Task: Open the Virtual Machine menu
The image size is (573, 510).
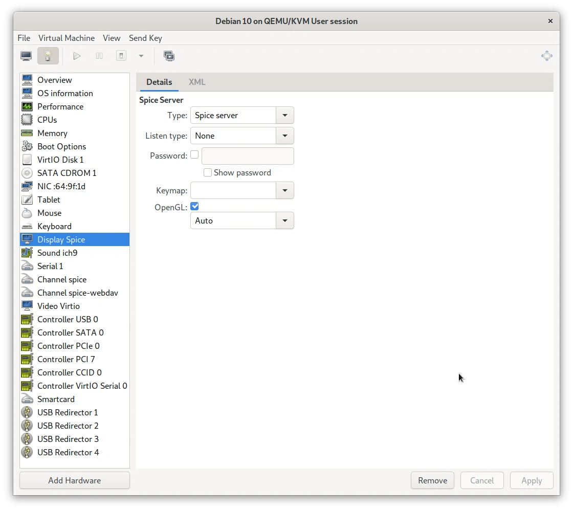Action: [67, 38]
